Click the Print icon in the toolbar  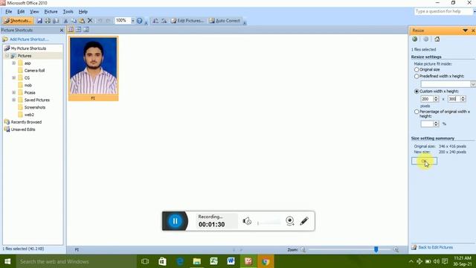[x=48, y=21]
